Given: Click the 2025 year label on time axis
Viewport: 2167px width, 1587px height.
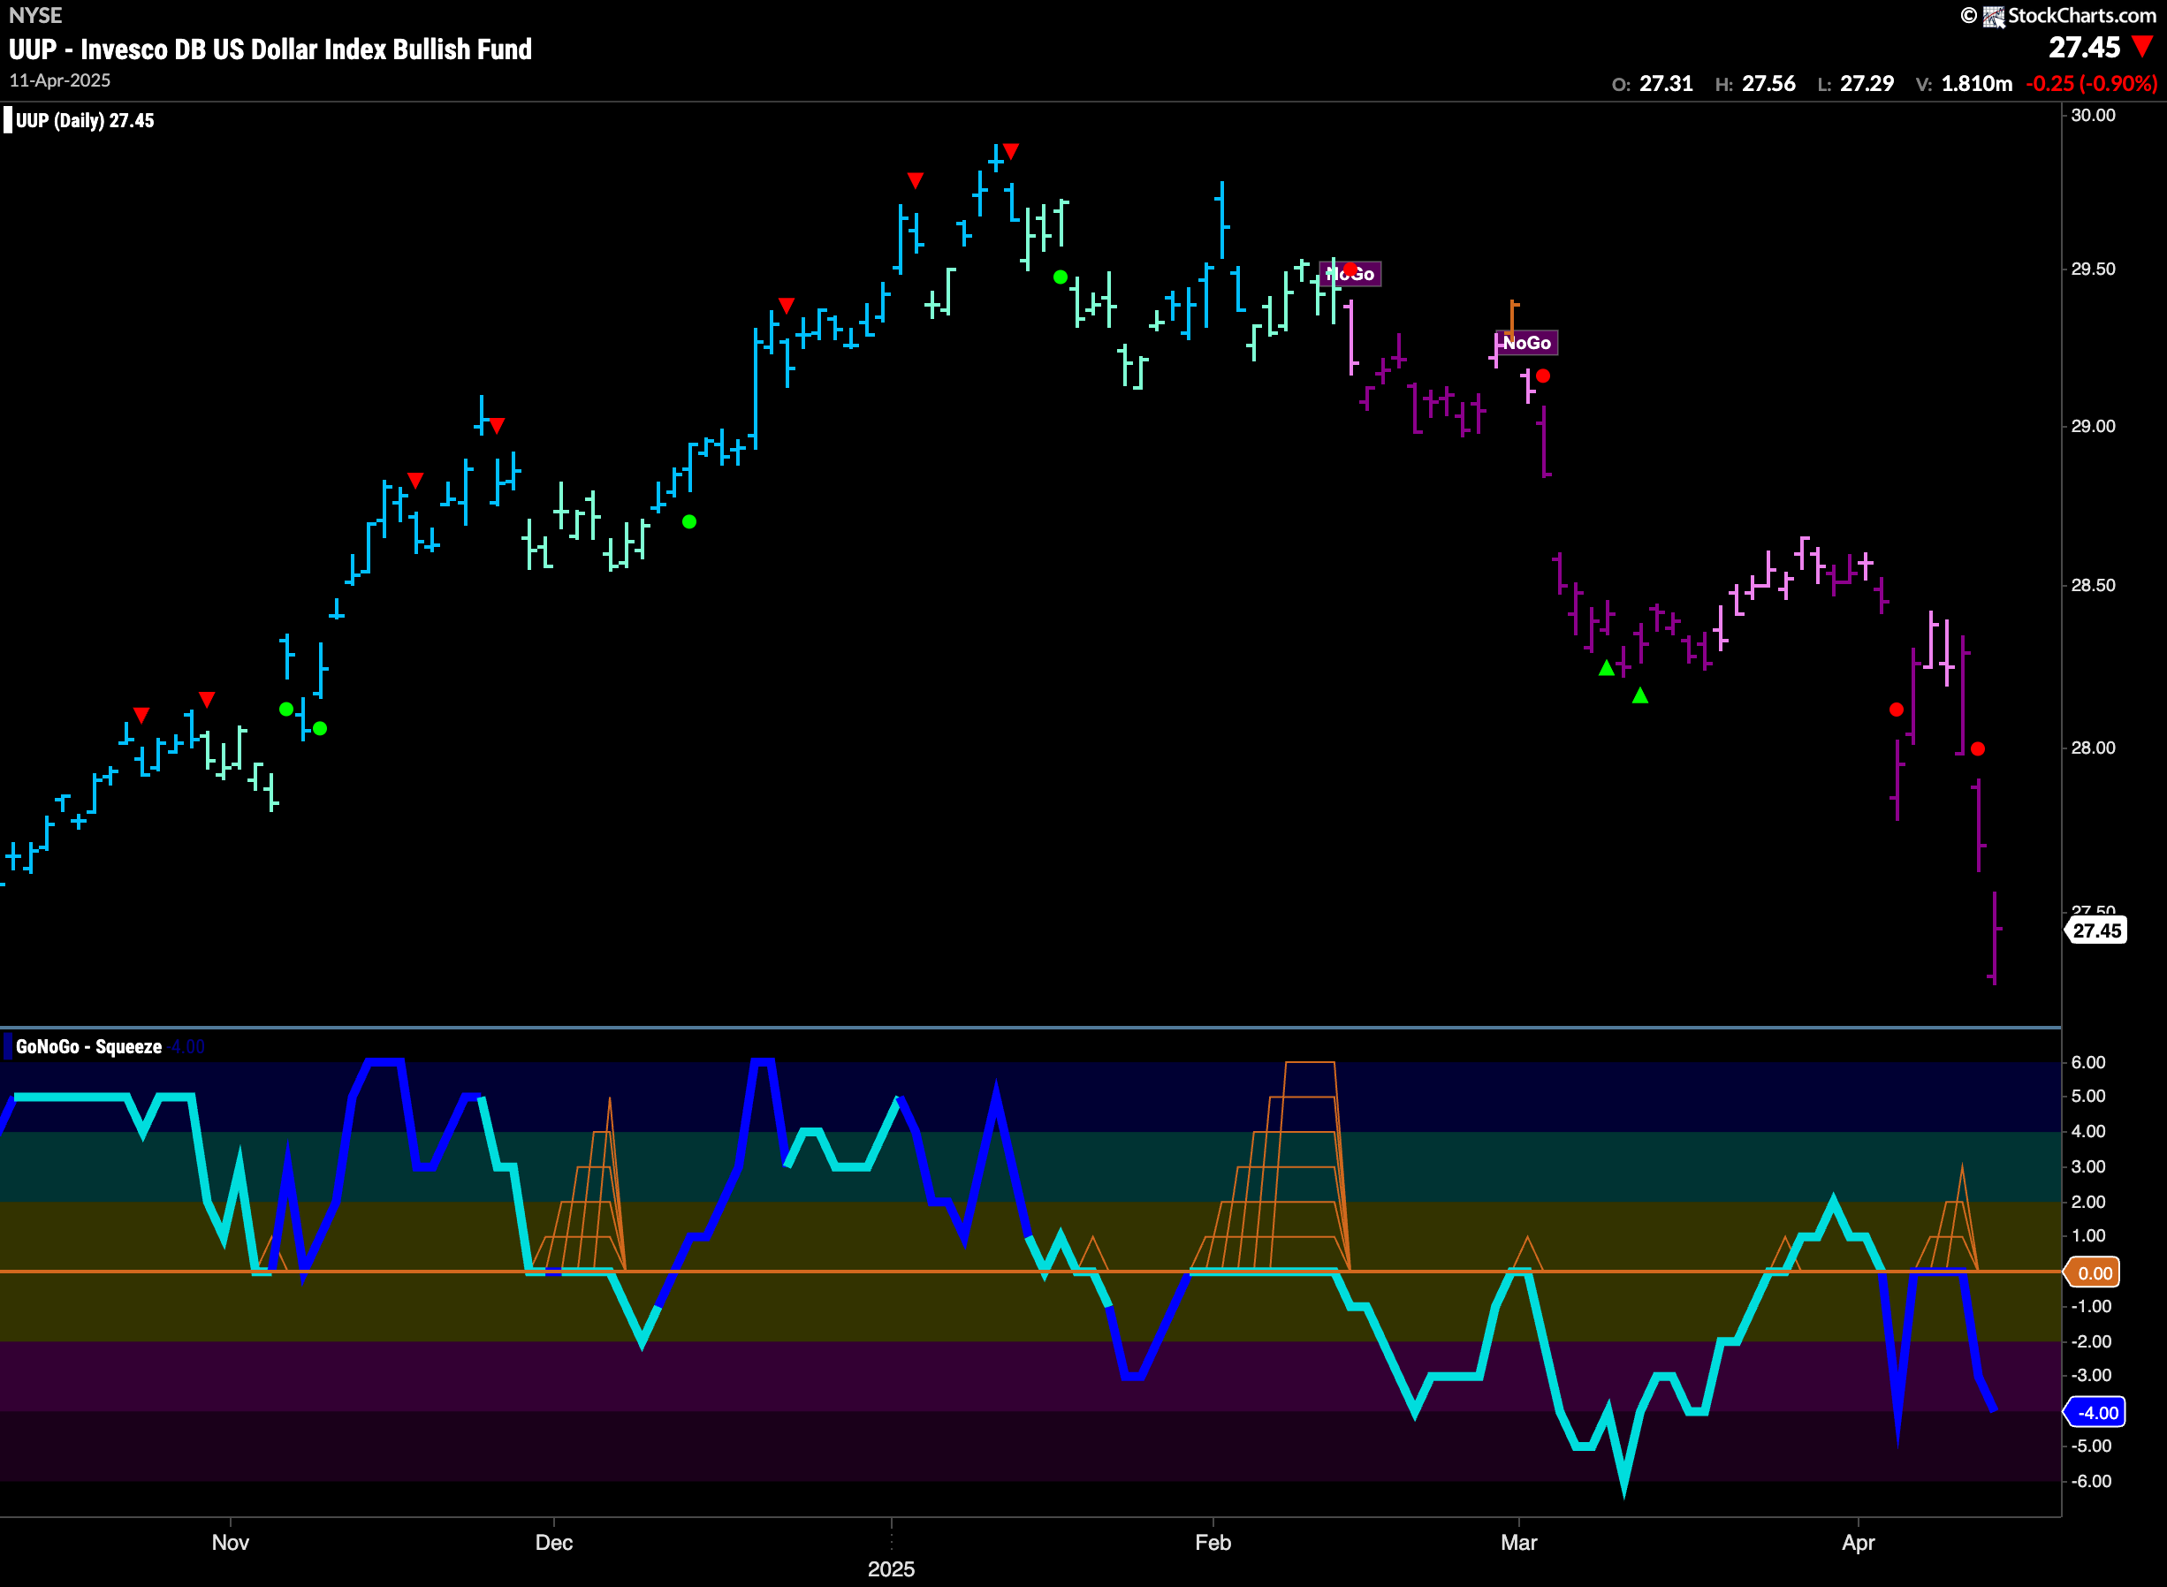Looking at the screenshot, I should click(892, 1568).
